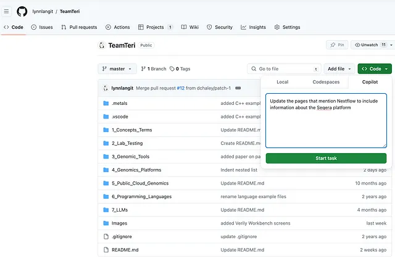Expand commit message ellipsis button

point(238,88)
